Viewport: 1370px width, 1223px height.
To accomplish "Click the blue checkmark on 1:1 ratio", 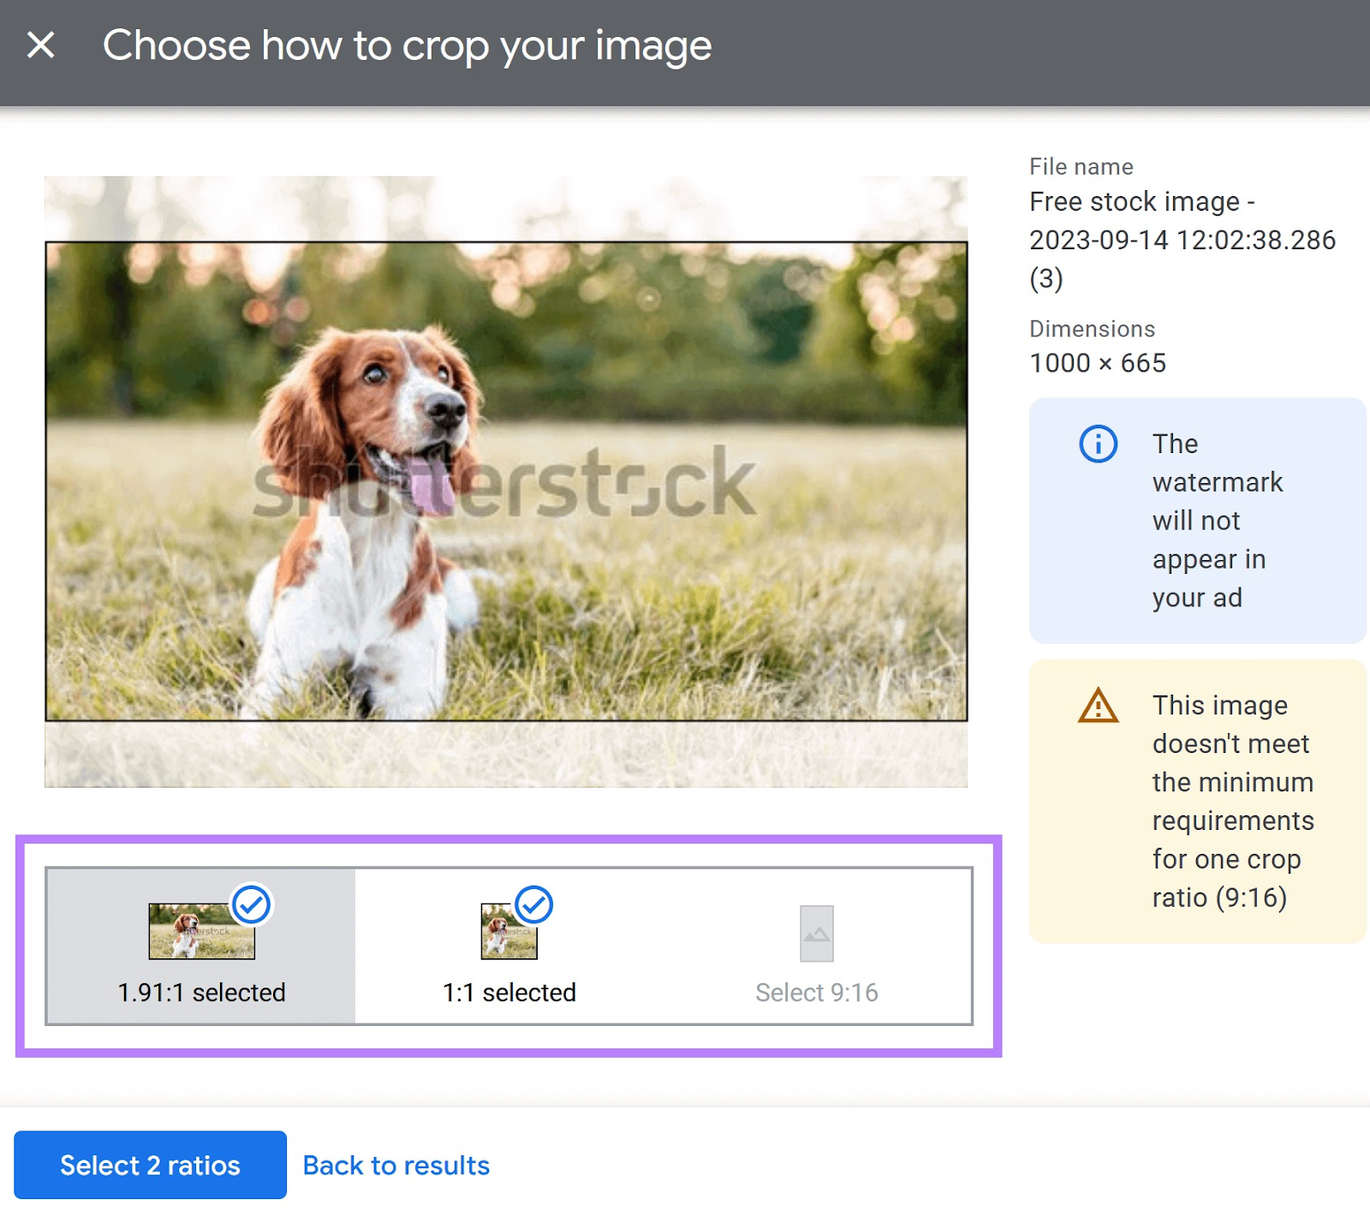I will click(x=535, y=904).
